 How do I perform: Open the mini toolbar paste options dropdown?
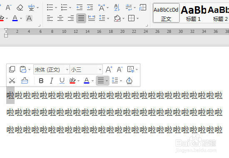pyautogui.click(x=30, y=69)
